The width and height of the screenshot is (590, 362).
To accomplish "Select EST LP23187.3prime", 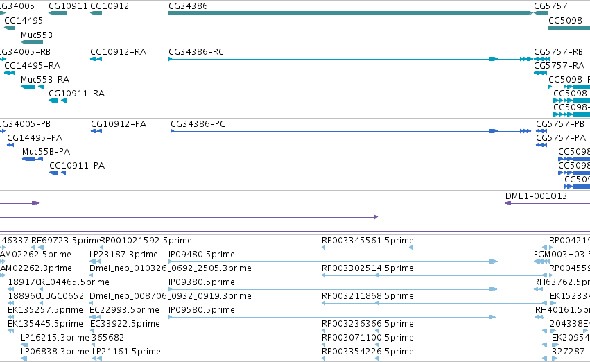I will (123, 255).
